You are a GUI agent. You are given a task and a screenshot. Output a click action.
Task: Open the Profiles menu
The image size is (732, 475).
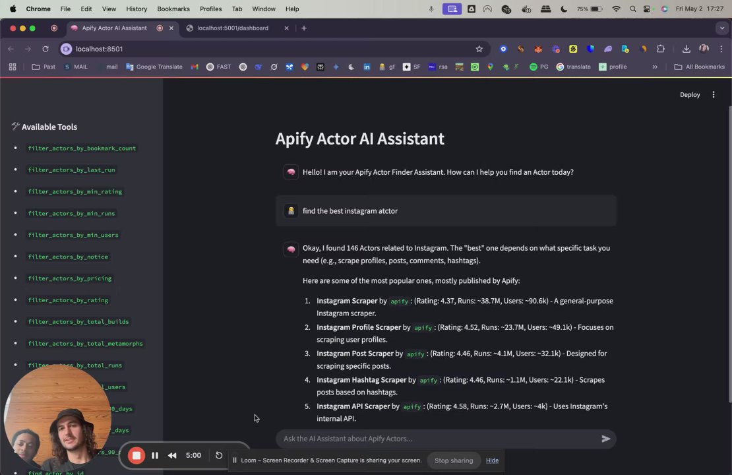[210, 9]
